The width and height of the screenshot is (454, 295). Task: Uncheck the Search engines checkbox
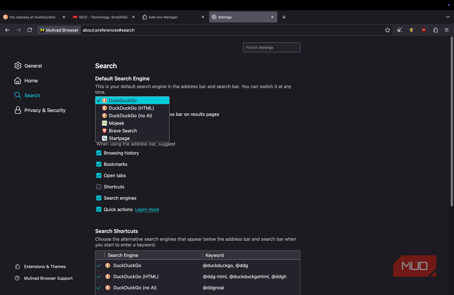click(99, 198)
